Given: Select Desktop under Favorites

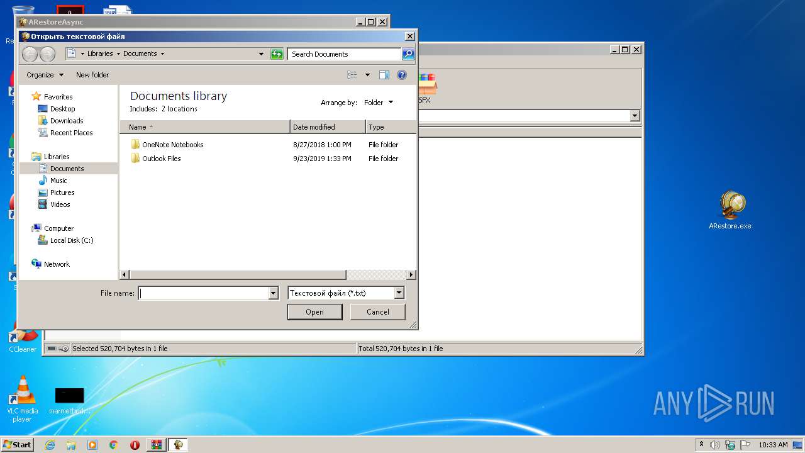Looking at the screenshot, I should [x=62, y=109].
